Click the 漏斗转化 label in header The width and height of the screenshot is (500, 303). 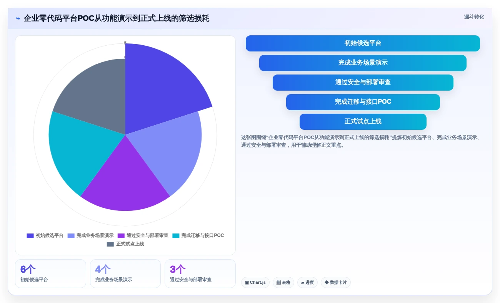coord(474,17)
